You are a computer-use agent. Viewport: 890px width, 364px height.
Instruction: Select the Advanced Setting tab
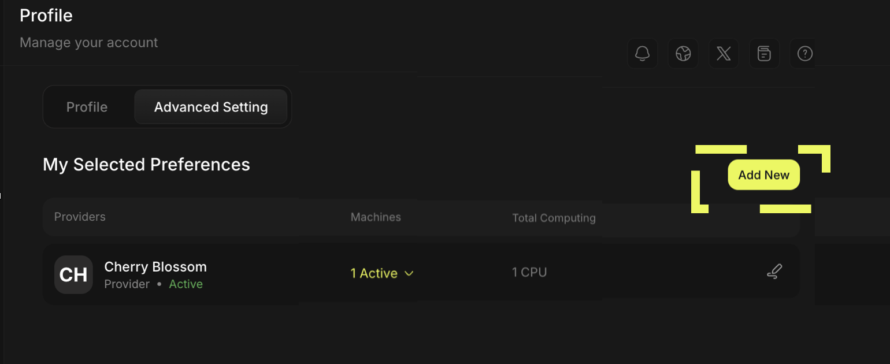[x=211, y=107]
